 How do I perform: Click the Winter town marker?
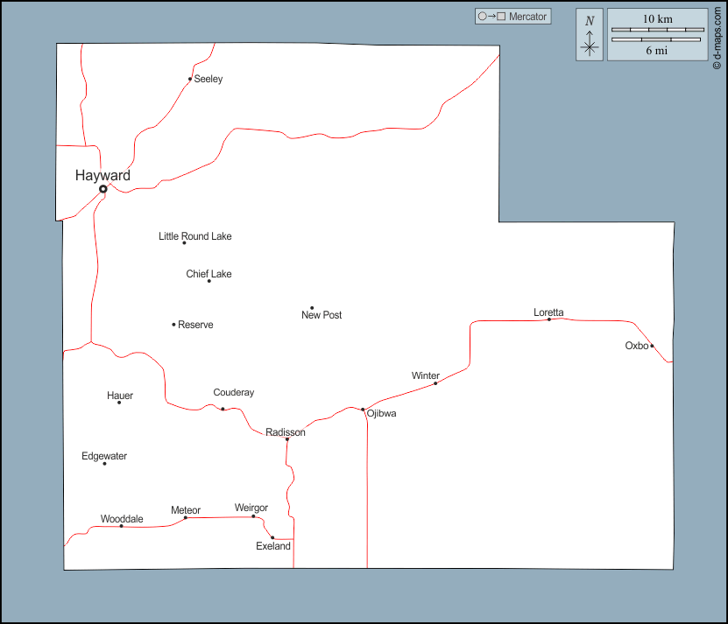[435, 383]
